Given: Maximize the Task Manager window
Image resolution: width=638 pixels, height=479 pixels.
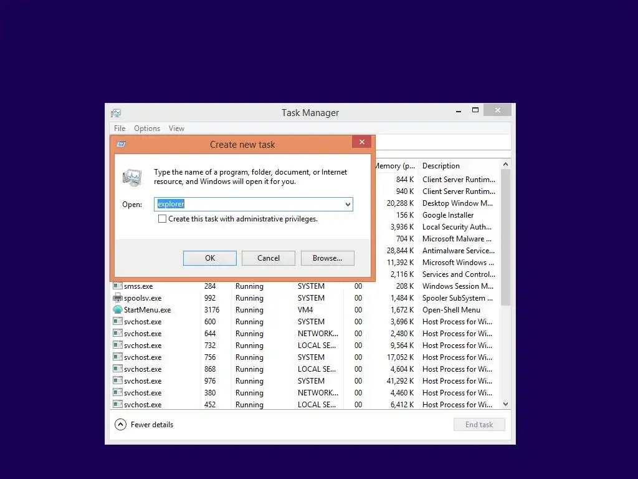Looking at the screenshot, I should coord(475,110).
